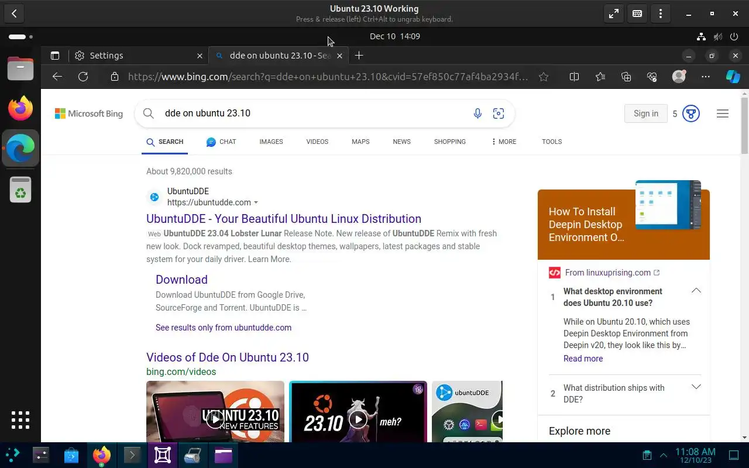Add this page to favorites star
Viewport: 749px width, 468px height.
(544, 77)
